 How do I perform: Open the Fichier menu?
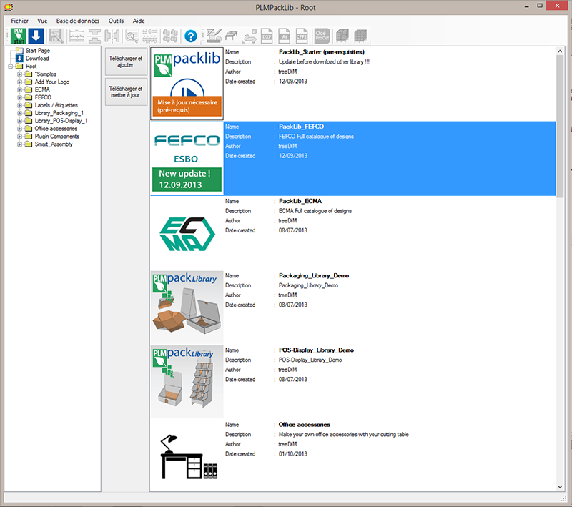20,21
